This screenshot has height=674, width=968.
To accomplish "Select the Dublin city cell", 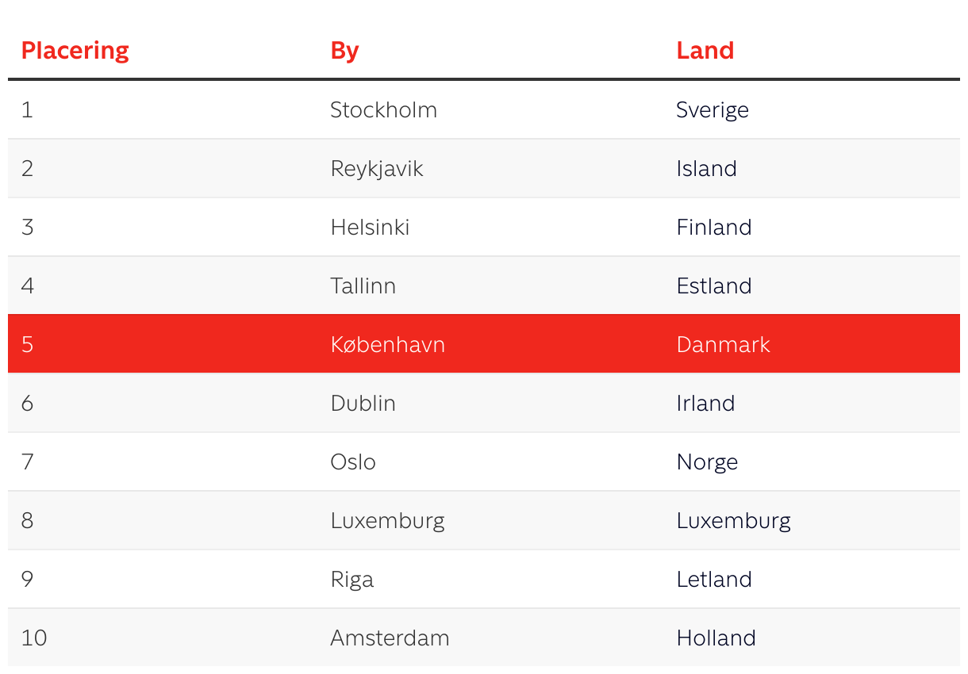I will click(363, 403).
